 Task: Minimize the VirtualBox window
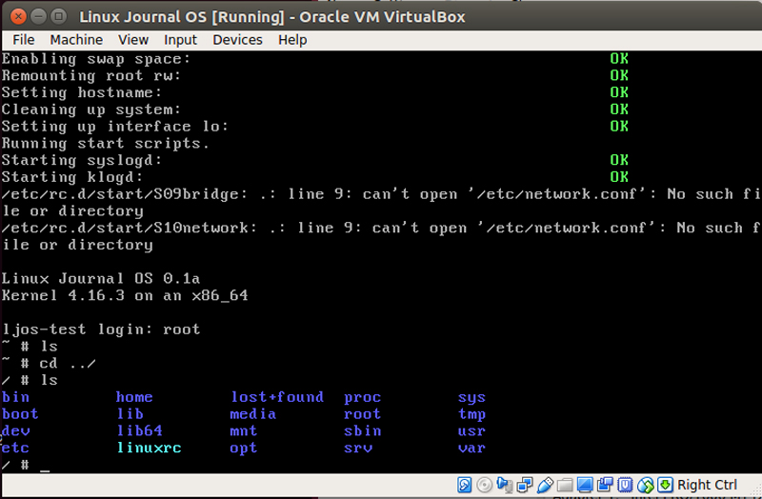38,16
